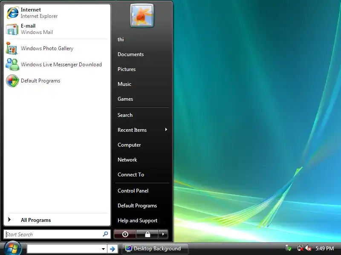Screen dimensions: 341x255
Task: Open Network
Action: [x=127, y=160]
